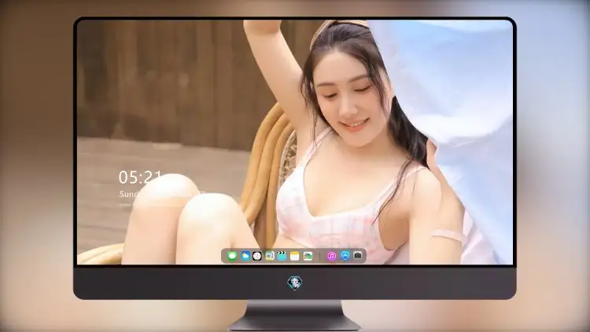The image size is (590, 332).
Task: Open the clapperboard video app in dock
Action: tap(282, 256)
